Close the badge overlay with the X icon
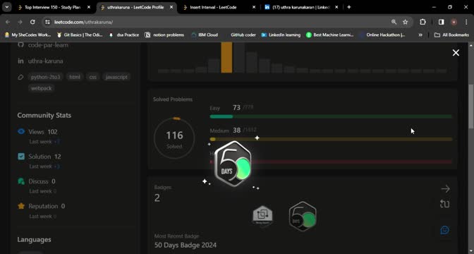The height and width of the screenshot is (254, 474). pyautogui.click(x=456, y=53)
